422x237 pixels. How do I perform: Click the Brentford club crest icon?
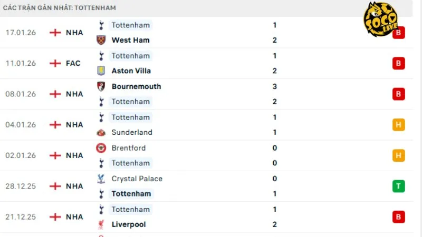pyautogui.click(x=101, y=148)
